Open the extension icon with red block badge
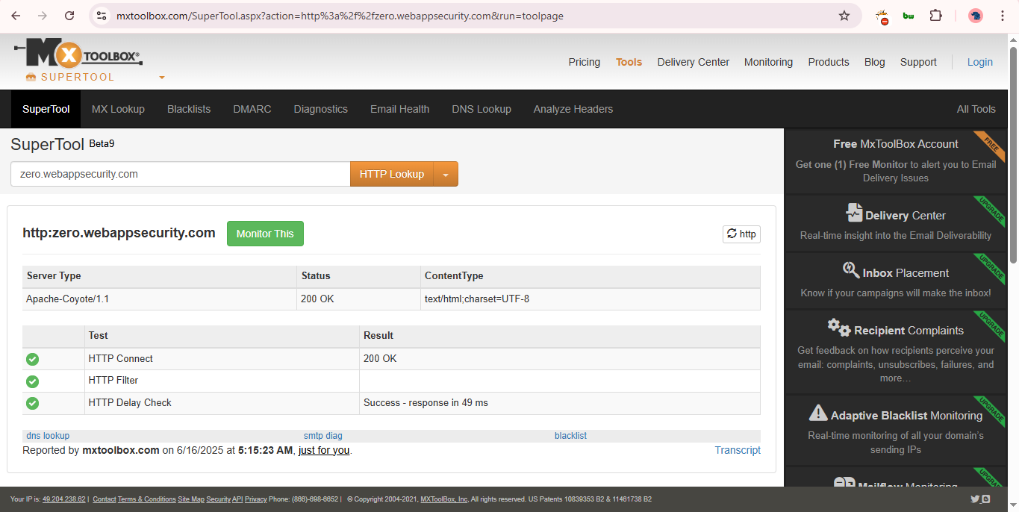Viewport: 1019px width, 512px height. (x=882, y=16)
